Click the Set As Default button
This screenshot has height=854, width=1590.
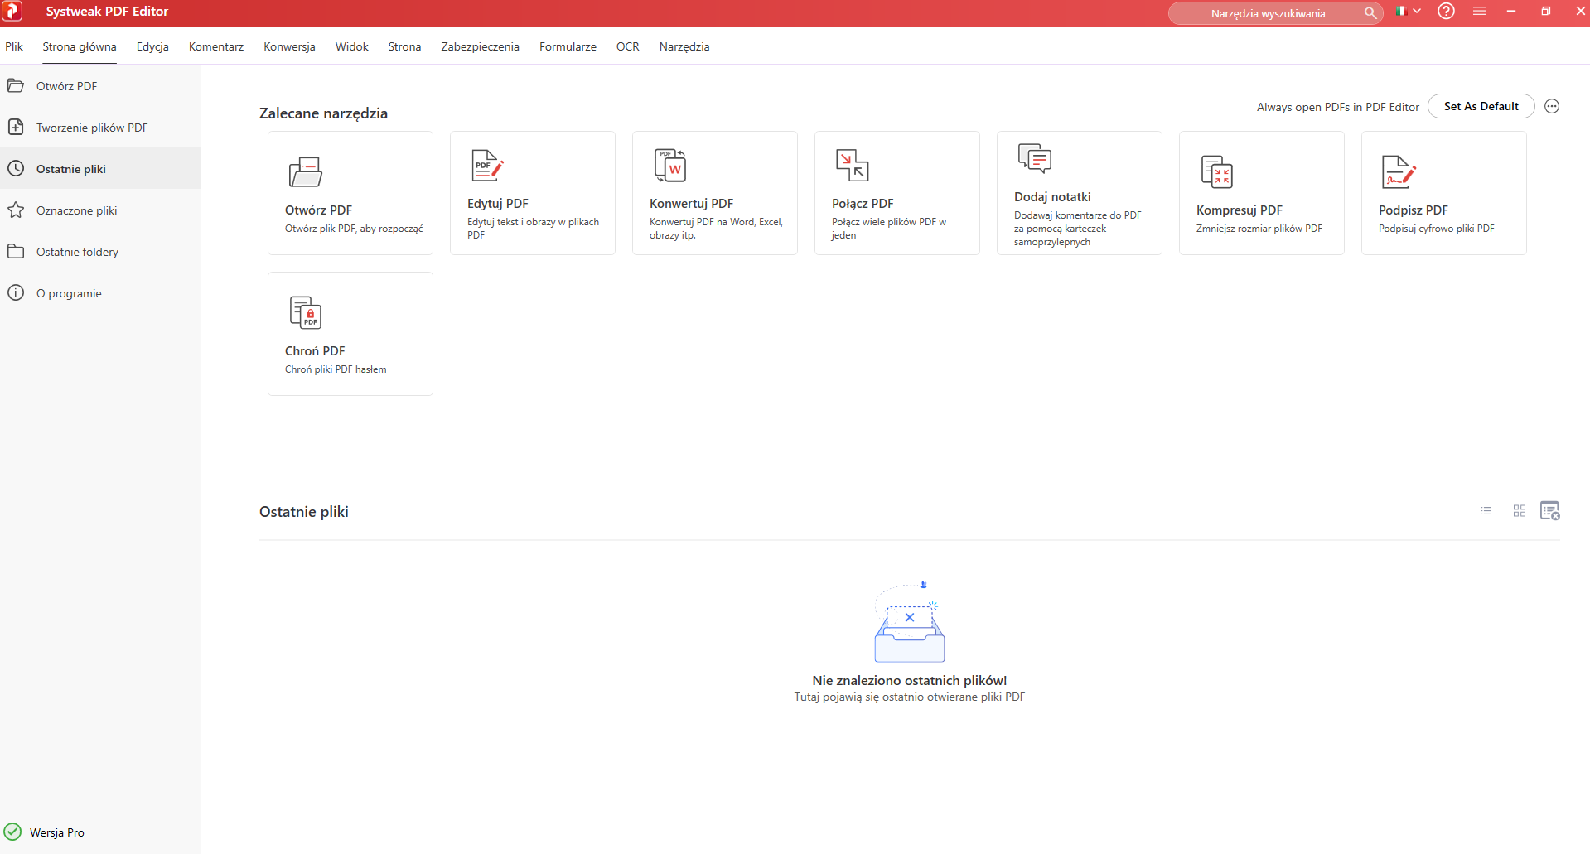coord(1481,106)
